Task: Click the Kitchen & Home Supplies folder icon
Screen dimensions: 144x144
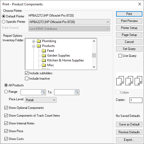Action: click(44, 60)
